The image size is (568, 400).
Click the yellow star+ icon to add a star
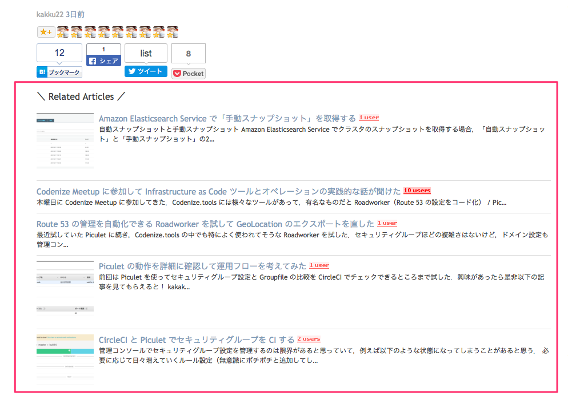46,32
